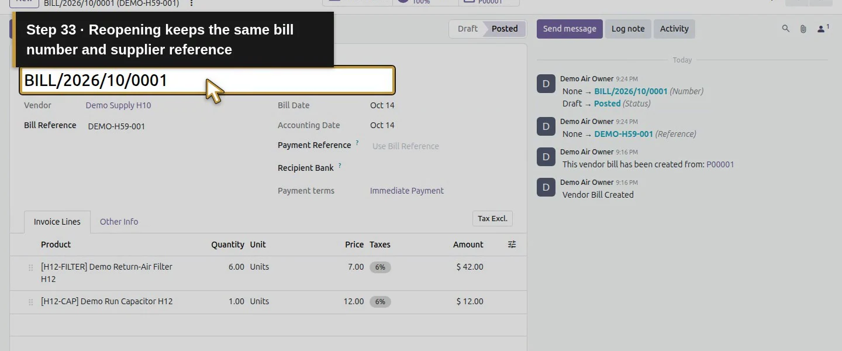
Task: Grab the handle of the H12-FILTER line
Action: coord(30,267)
